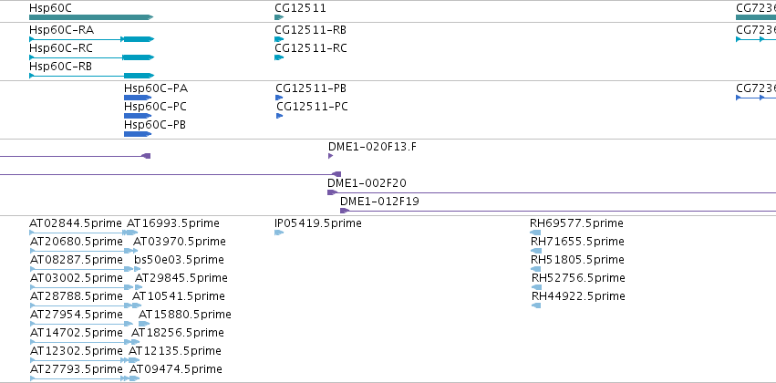Click the DME1-012F19 clone start glyph
This screenshot has height=383, width=776.
coord(345,211)
